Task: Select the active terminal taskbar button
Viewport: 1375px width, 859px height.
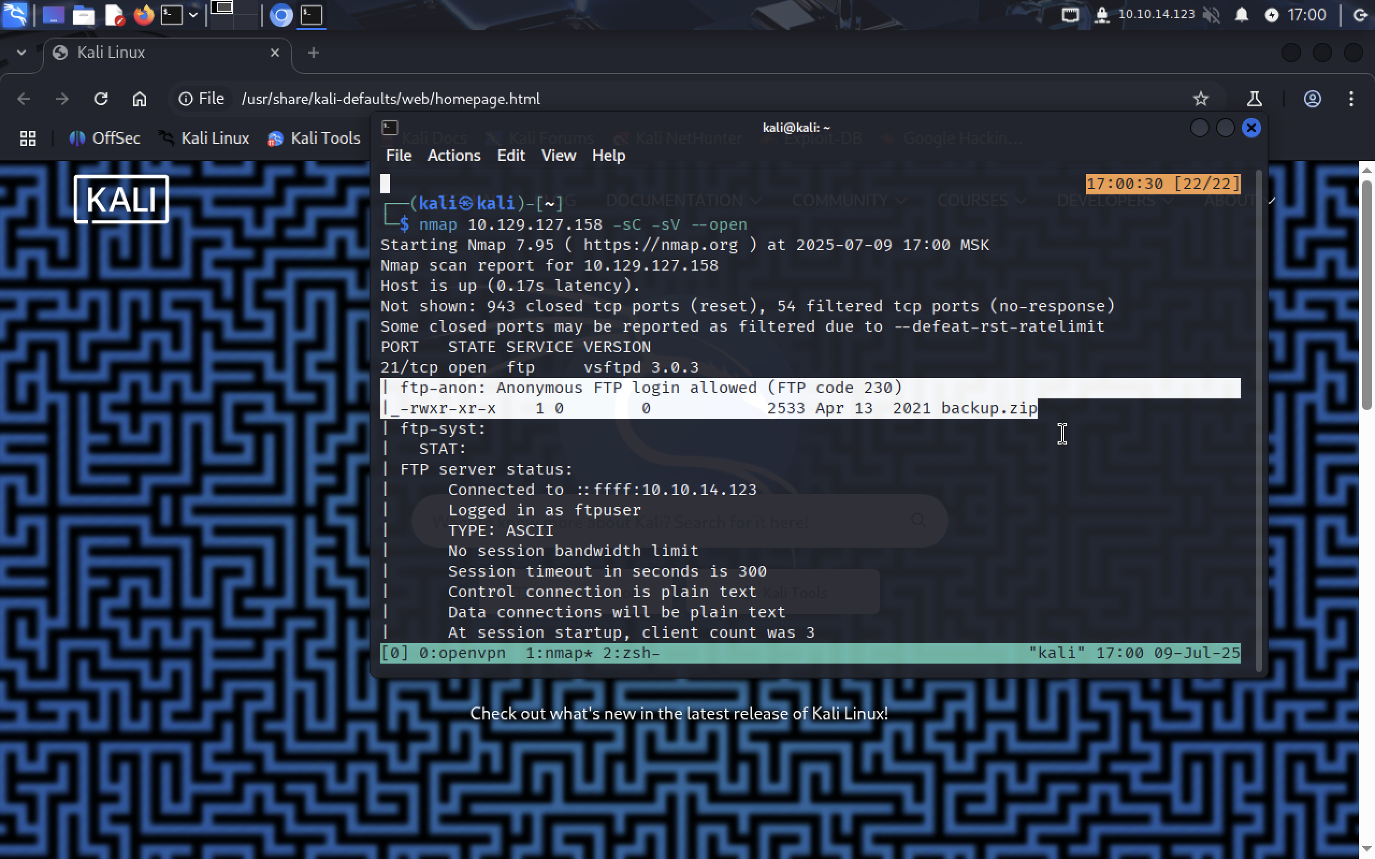Action: [x=312, y=15]
